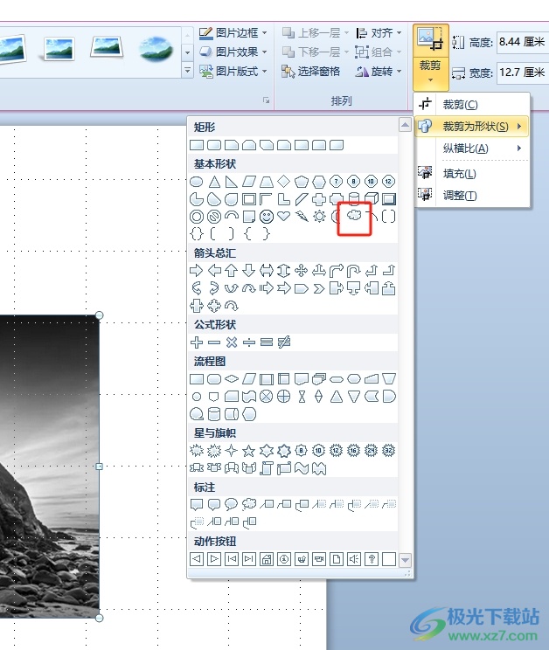Select the quad arrow shape
The width and height of the screenshot is (549, 650).
click(x=302, y=271)
